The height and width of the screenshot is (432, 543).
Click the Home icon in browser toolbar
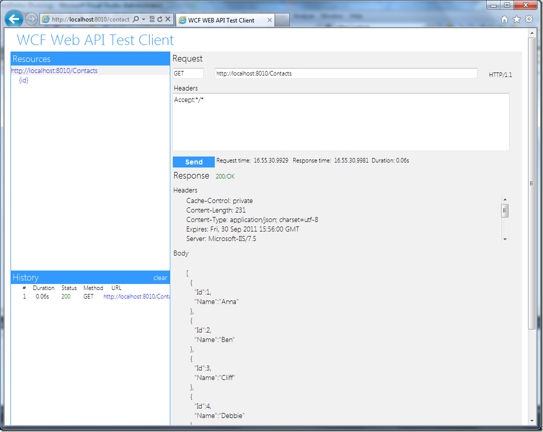505,19
